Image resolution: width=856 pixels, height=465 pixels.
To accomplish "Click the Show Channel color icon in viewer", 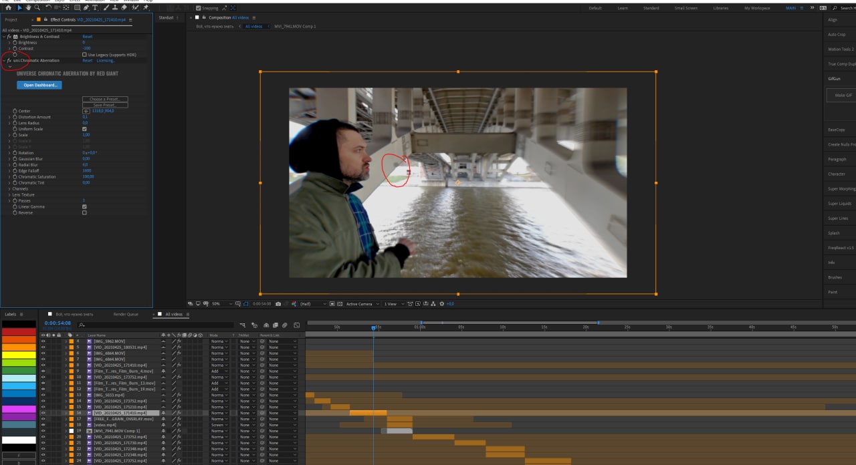I will pos(294,304).
